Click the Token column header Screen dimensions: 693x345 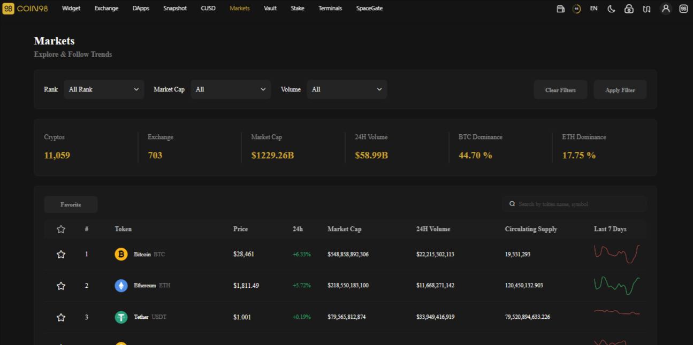tap(123, 229)
